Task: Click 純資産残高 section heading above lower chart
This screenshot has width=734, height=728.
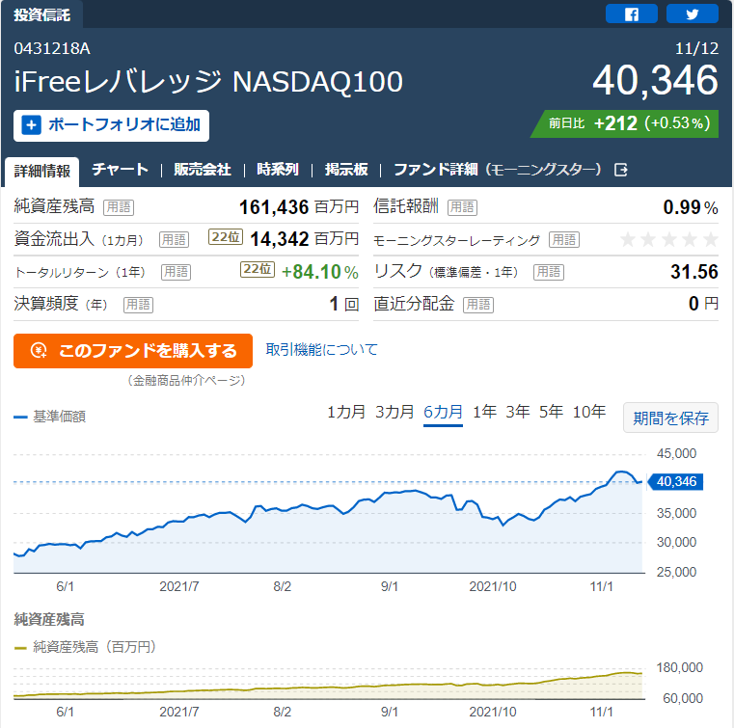Action: click(49, 619)
